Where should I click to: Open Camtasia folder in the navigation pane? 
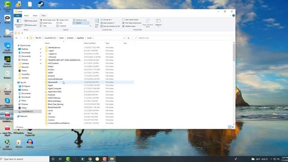(25, 63)
